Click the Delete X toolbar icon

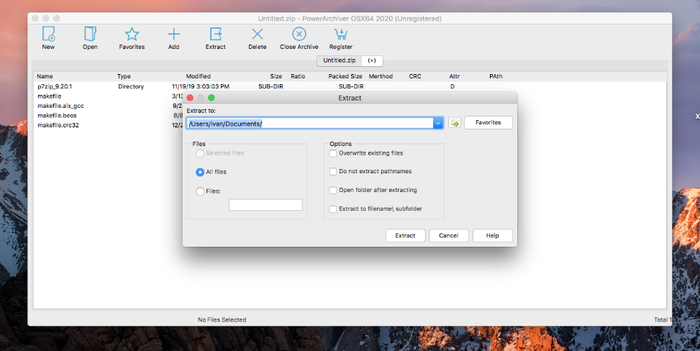click(x=257, y=34)
